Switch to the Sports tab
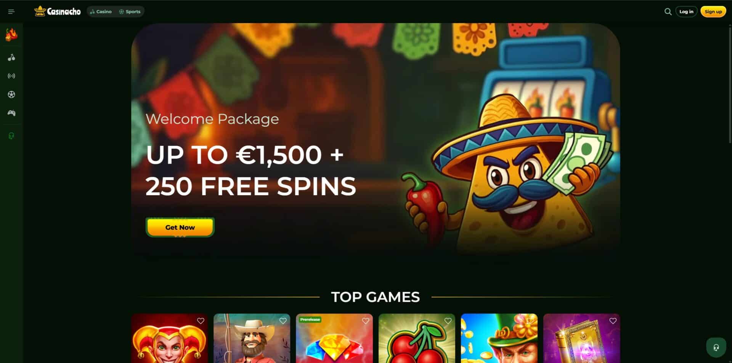The width and height of the screenshot is (732, 363). (130, 12)
